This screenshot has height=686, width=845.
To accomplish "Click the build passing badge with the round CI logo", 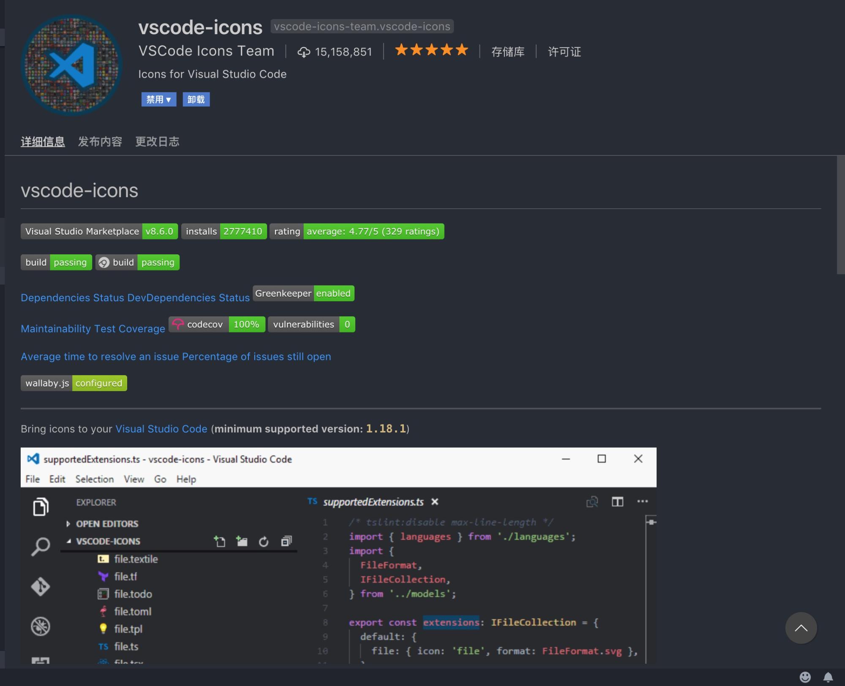I will coord(137,262).
